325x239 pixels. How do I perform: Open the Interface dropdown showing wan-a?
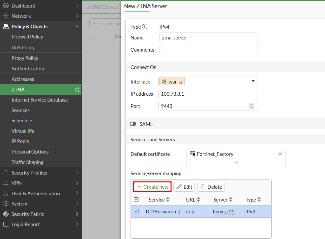(x=253, y=81)
